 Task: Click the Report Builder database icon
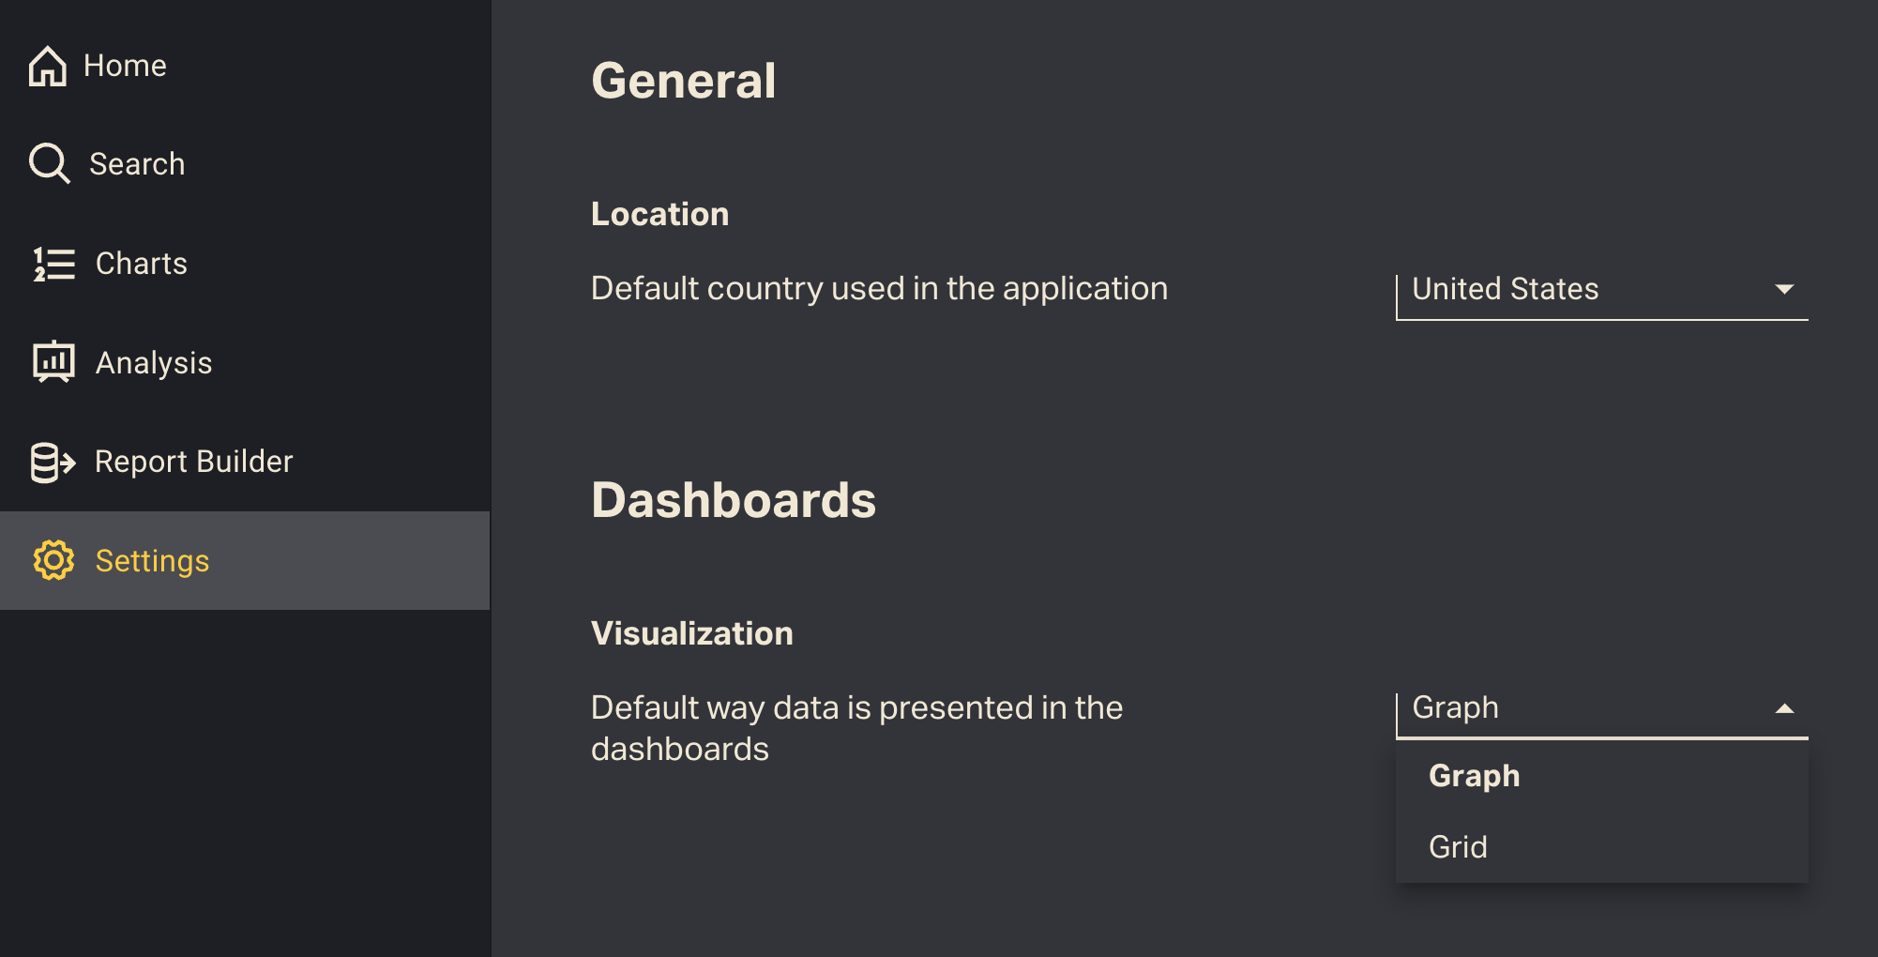point(53,462)
